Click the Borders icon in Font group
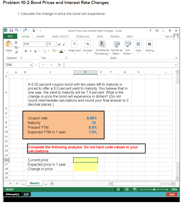 point(45,51)
